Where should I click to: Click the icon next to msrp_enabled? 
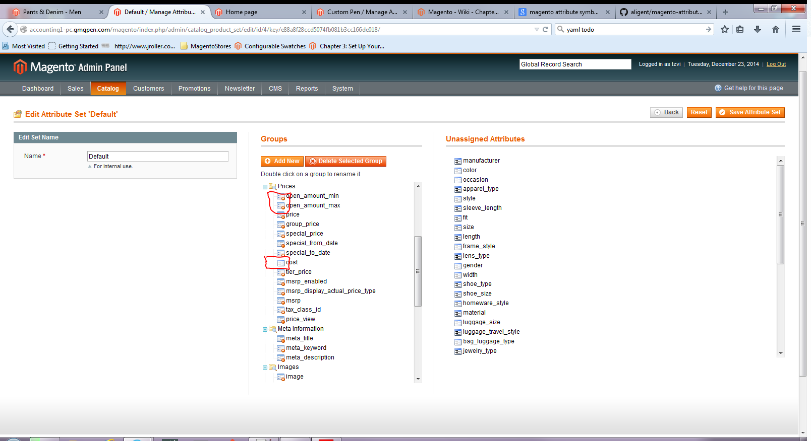tap(281, 282)
